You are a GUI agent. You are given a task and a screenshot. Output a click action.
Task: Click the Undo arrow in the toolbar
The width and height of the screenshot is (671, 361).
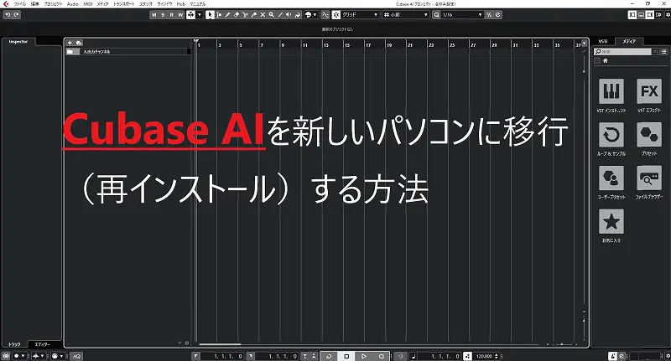click(x=8, y=14)
